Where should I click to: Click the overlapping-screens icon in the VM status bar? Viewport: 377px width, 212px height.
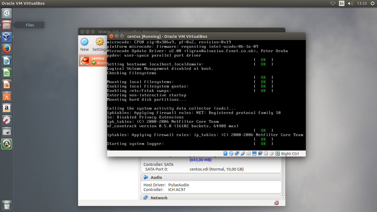(x=260, y=153)
